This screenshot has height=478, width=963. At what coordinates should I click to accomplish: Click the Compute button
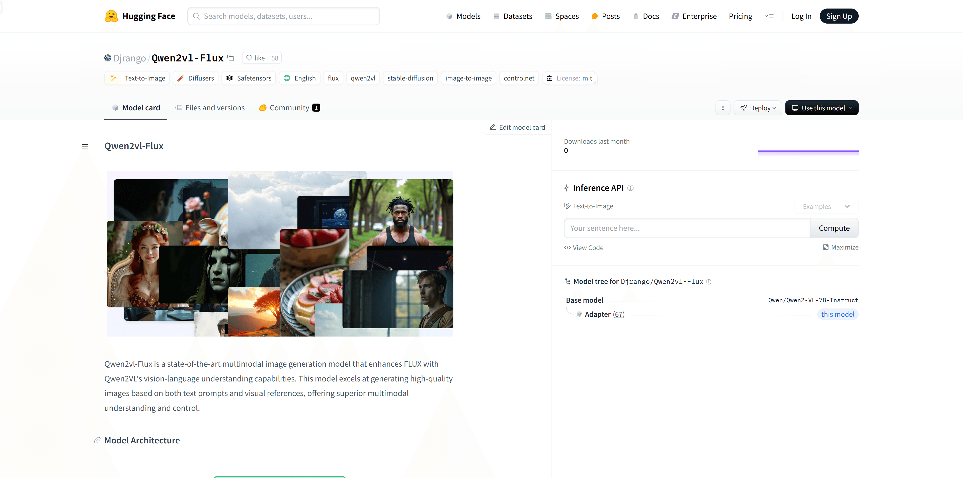coord(834,228)
